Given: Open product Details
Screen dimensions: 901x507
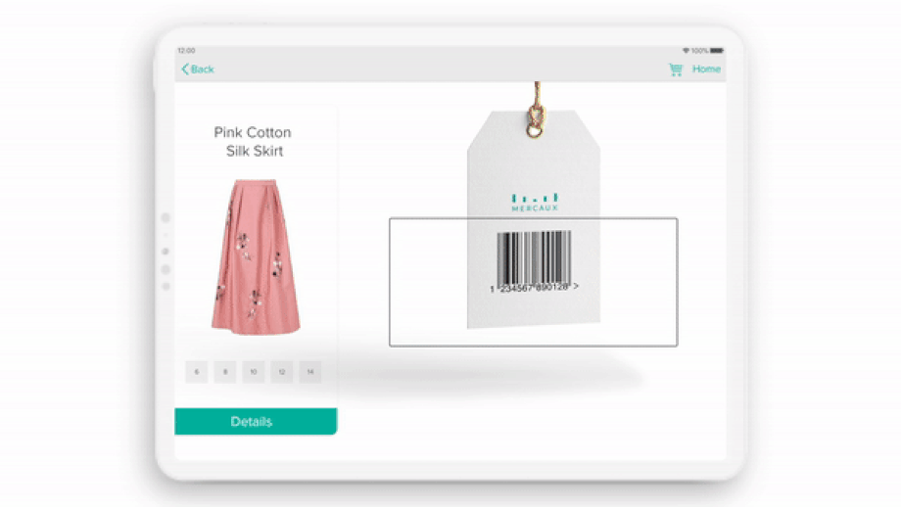Looking at the screenshot, I should [256, 422].
